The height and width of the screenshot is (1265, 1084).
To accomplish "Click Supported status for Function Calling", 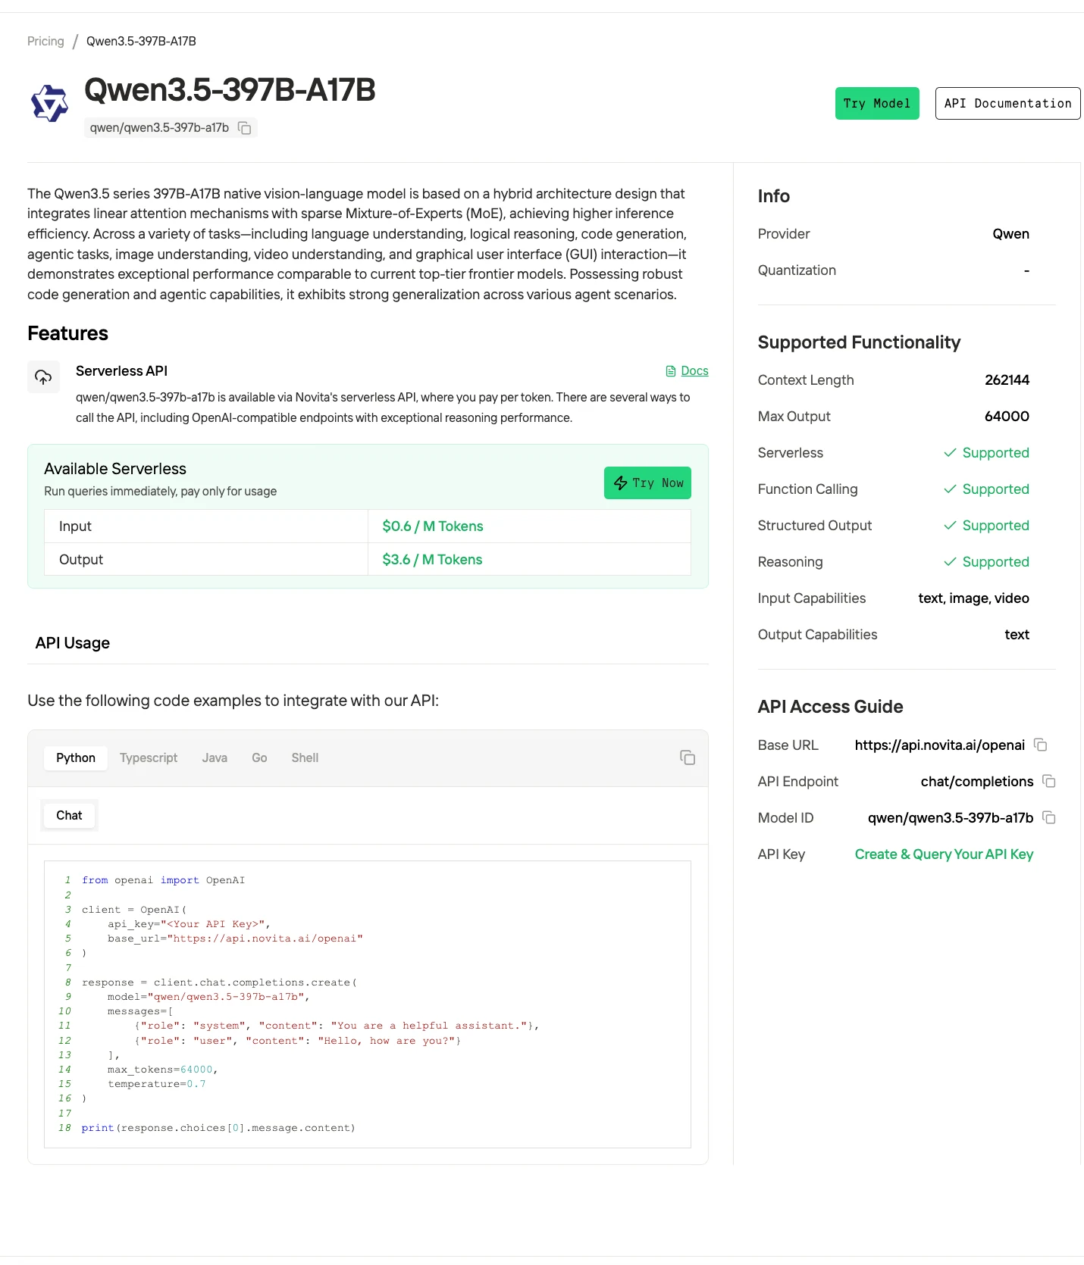I will coord(986,489).
